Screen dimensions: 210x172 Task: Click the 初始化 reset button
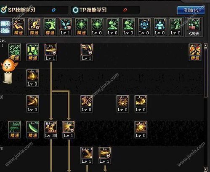pyautogui.click(x=191, y=10)
